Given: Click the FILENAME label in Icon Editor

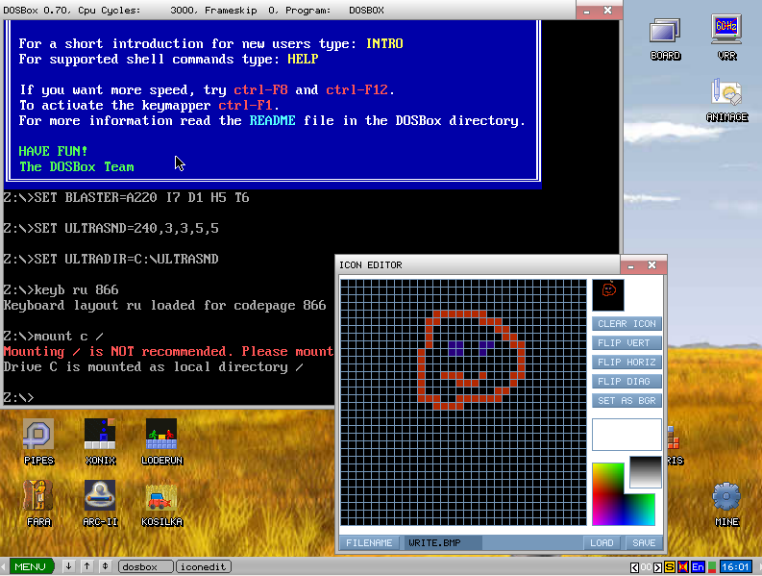Looking at the screenshot, I should point(369,543).
